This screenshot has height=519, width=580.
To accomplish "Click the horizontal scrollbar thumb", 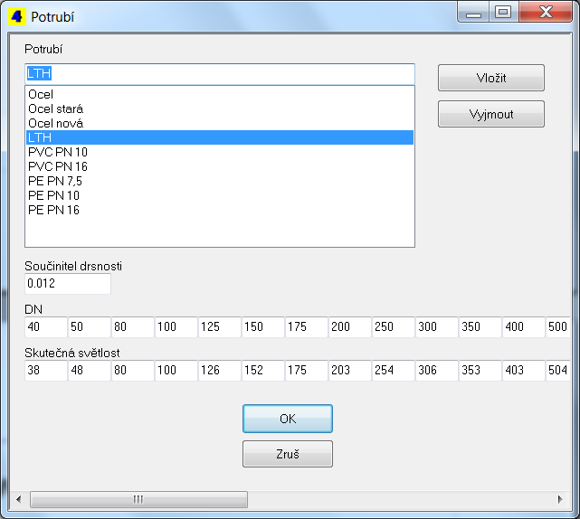I will click(x=138, y=499).
